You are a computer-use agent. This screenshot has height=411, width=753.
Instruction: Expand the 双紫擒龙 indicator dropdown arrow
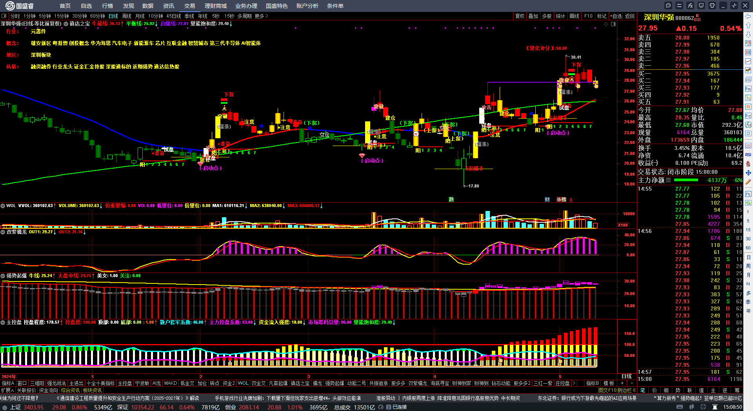[x=3, y=232]
